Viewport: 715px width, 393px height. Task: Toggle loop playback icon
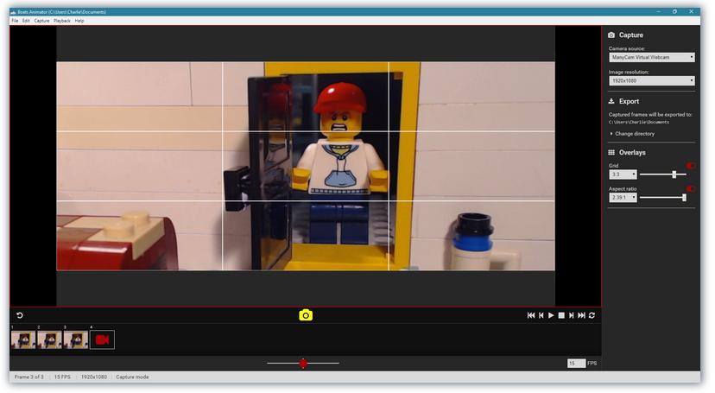pos(592,315)
